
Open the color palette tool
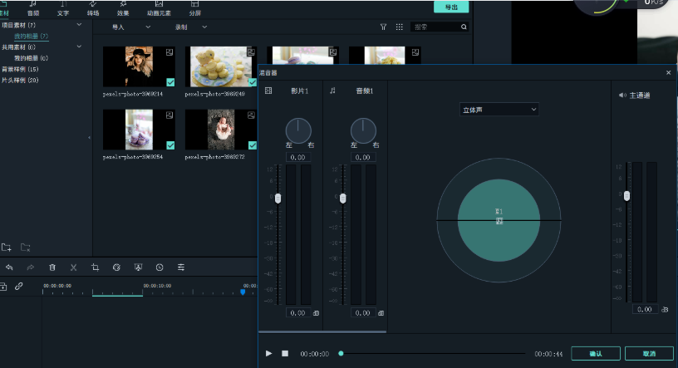pyautogui.click(x=116, y=267)
